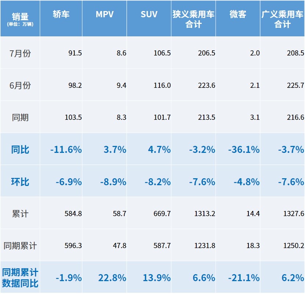Screen dimensions: 305x294
Task: Click the blue 同比 row label
Action: 20,150
